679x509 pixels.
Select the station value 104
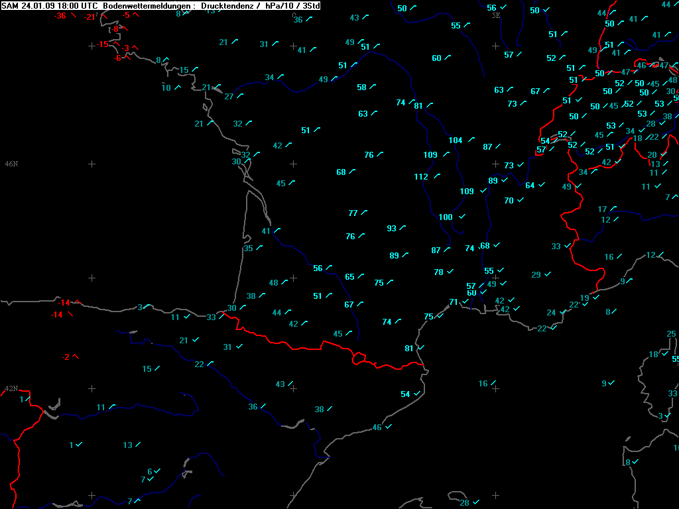tap(456, 141)
